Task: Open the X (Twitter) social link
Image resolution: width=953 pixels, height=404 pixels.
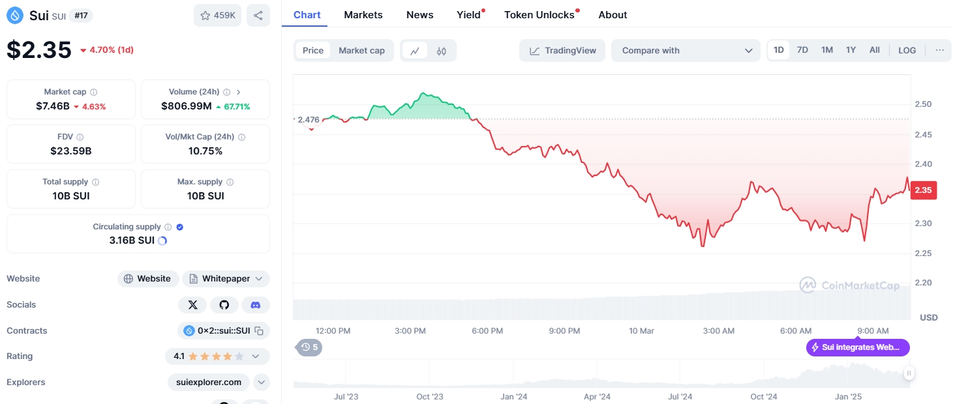Action: pyautogui.click(x=192, y=305)
